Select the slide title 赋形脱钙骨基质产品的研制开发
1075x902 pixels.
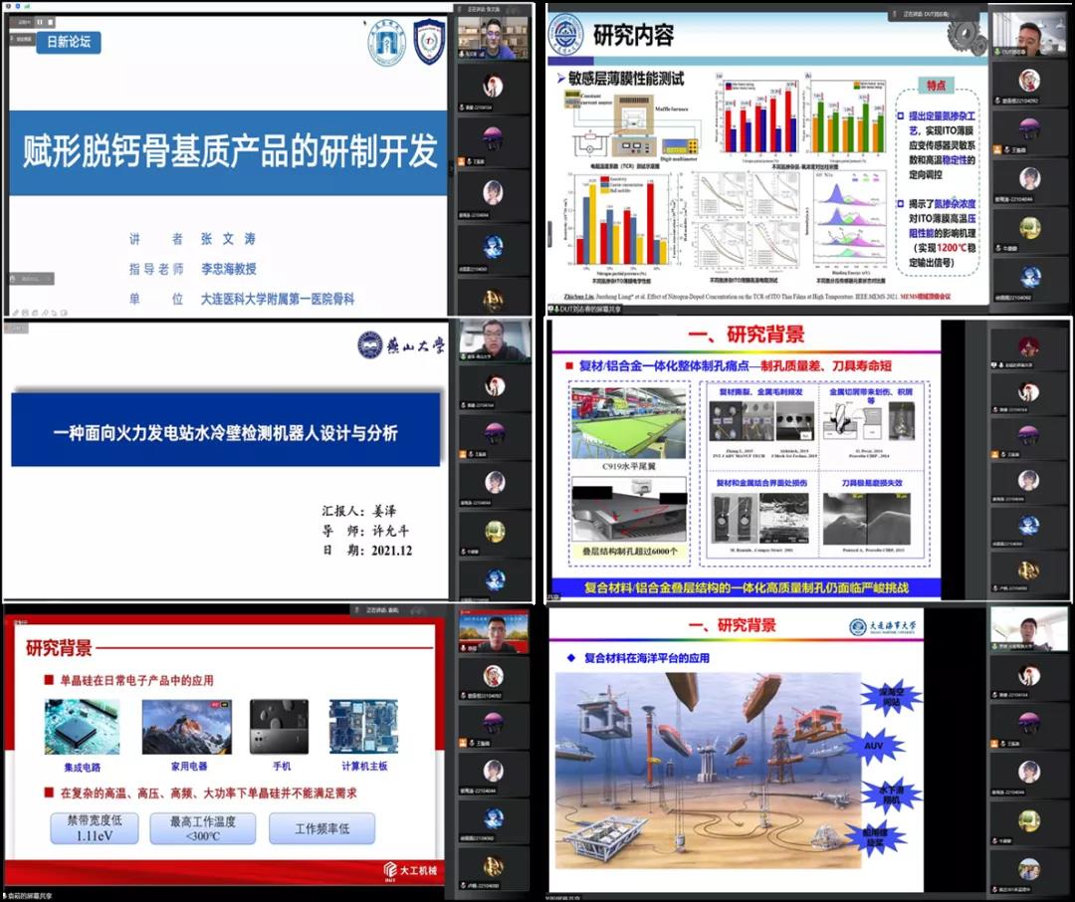(230, 151)
